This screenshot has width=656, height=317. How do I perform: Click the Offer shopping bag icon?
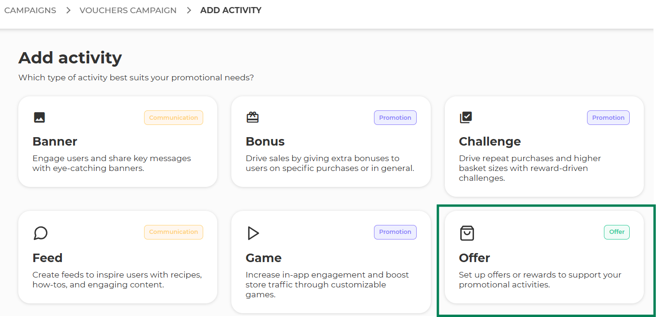(467, 233)
